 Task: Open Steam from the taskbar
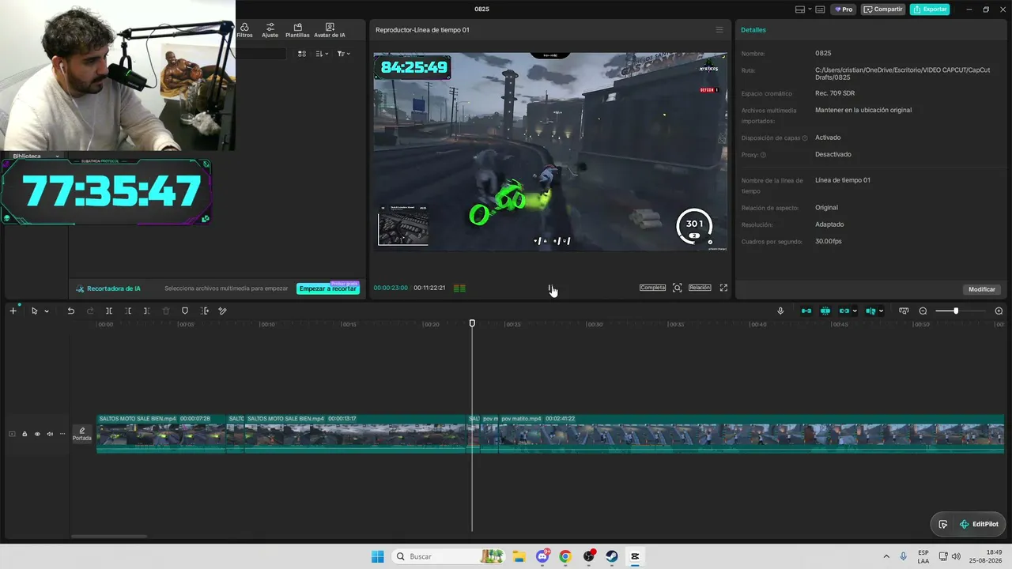612,556
